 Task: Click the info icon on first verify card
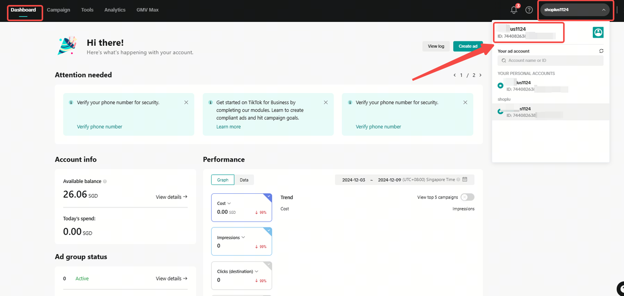click(70, 102)
